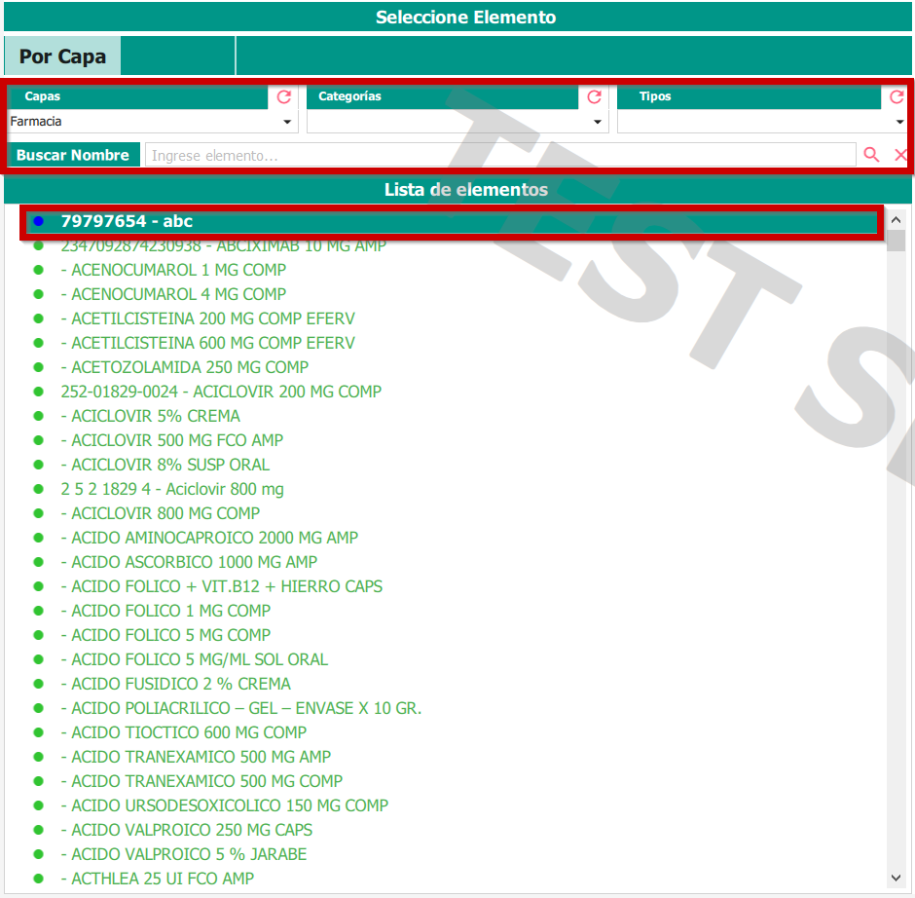
Task: Click inside the Ingrese elemento search field
Action: click(x=499, y=155)
